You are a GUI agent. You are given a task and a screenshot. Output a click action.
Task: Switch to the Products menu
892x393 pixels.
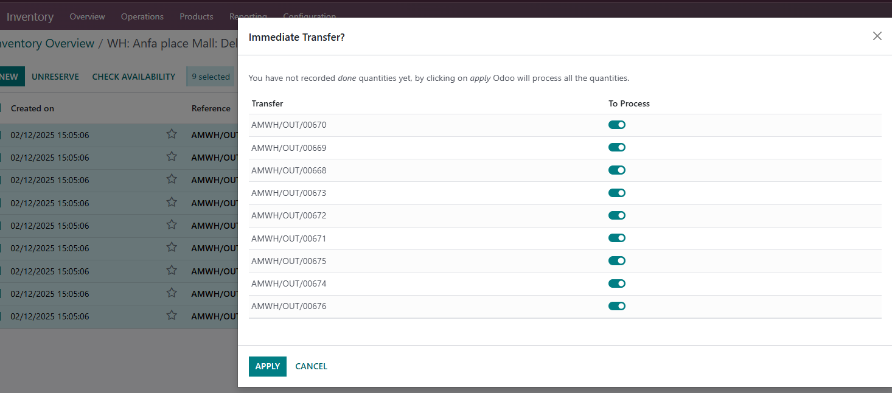click(x=196, y=16)
